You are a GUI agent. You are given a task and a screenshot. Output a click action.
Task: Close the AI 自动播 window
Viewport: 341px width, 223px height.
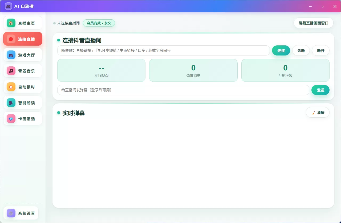click(335, 6)
